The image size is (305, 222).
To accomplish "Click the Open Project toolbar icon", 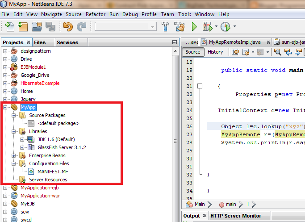I will pyautogui.click(x=37, y=27).
